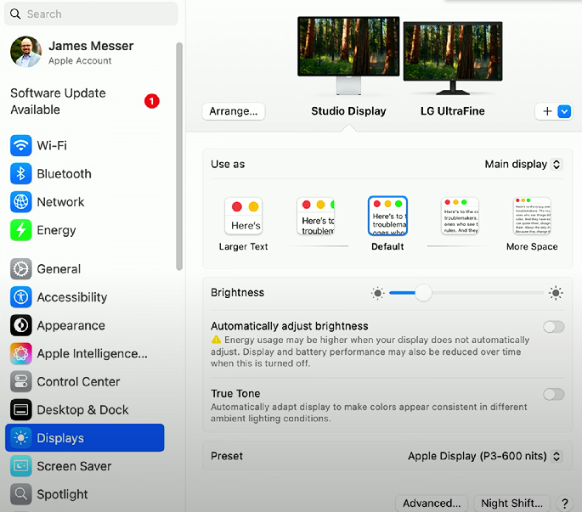Viewport: 582px width, 512px height.
Task: Open Wi-Fi settings label
Action: (52, 145)
